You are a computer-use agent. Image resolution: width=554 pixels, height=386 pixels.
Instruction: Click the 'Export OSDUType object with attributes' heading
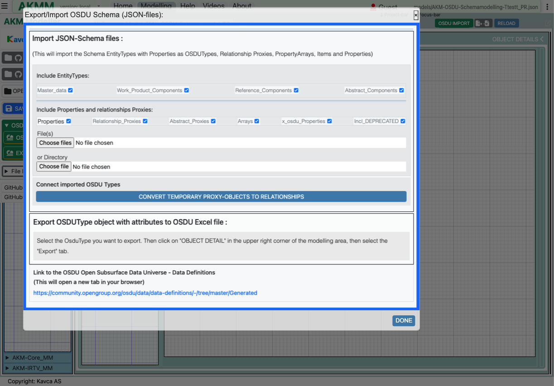pos(130,222)
